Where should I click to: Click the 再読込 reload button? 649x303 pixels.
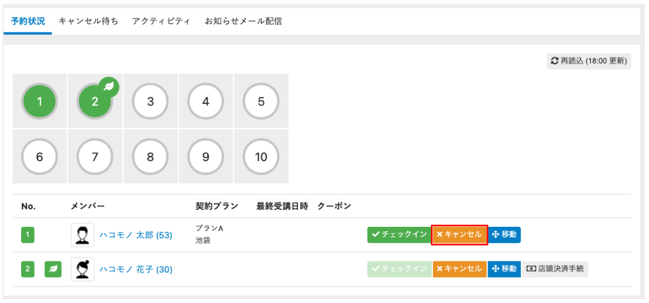[589, 60]
